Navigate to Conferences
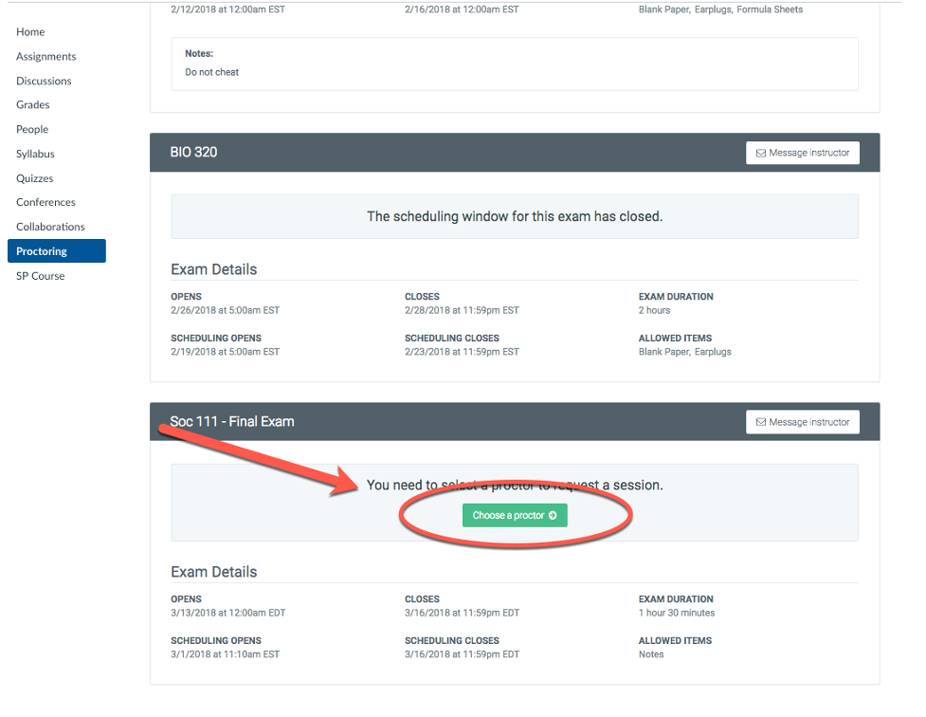This screenshot has width=926, height=717. (x=45, y=202)
